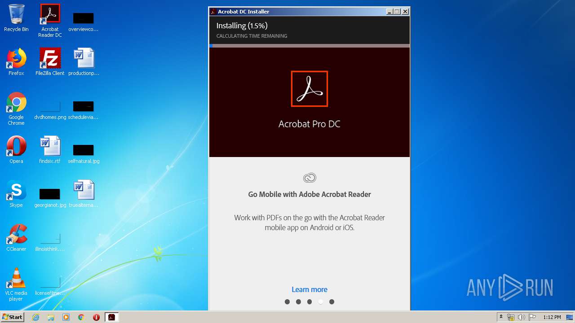
Task: Select the productionp... Word document
Action: tap(84, 62)
